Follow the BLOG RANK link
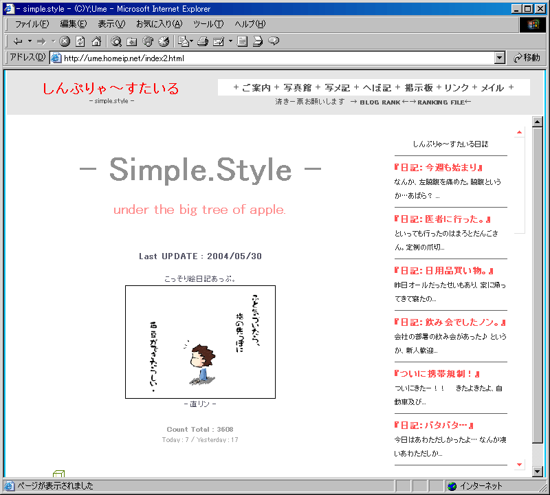The image size is (550, 495). coord(380,102)
